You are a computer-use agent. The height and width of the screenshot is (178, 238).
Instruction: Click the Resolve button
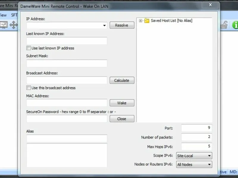tap(122, 25)
